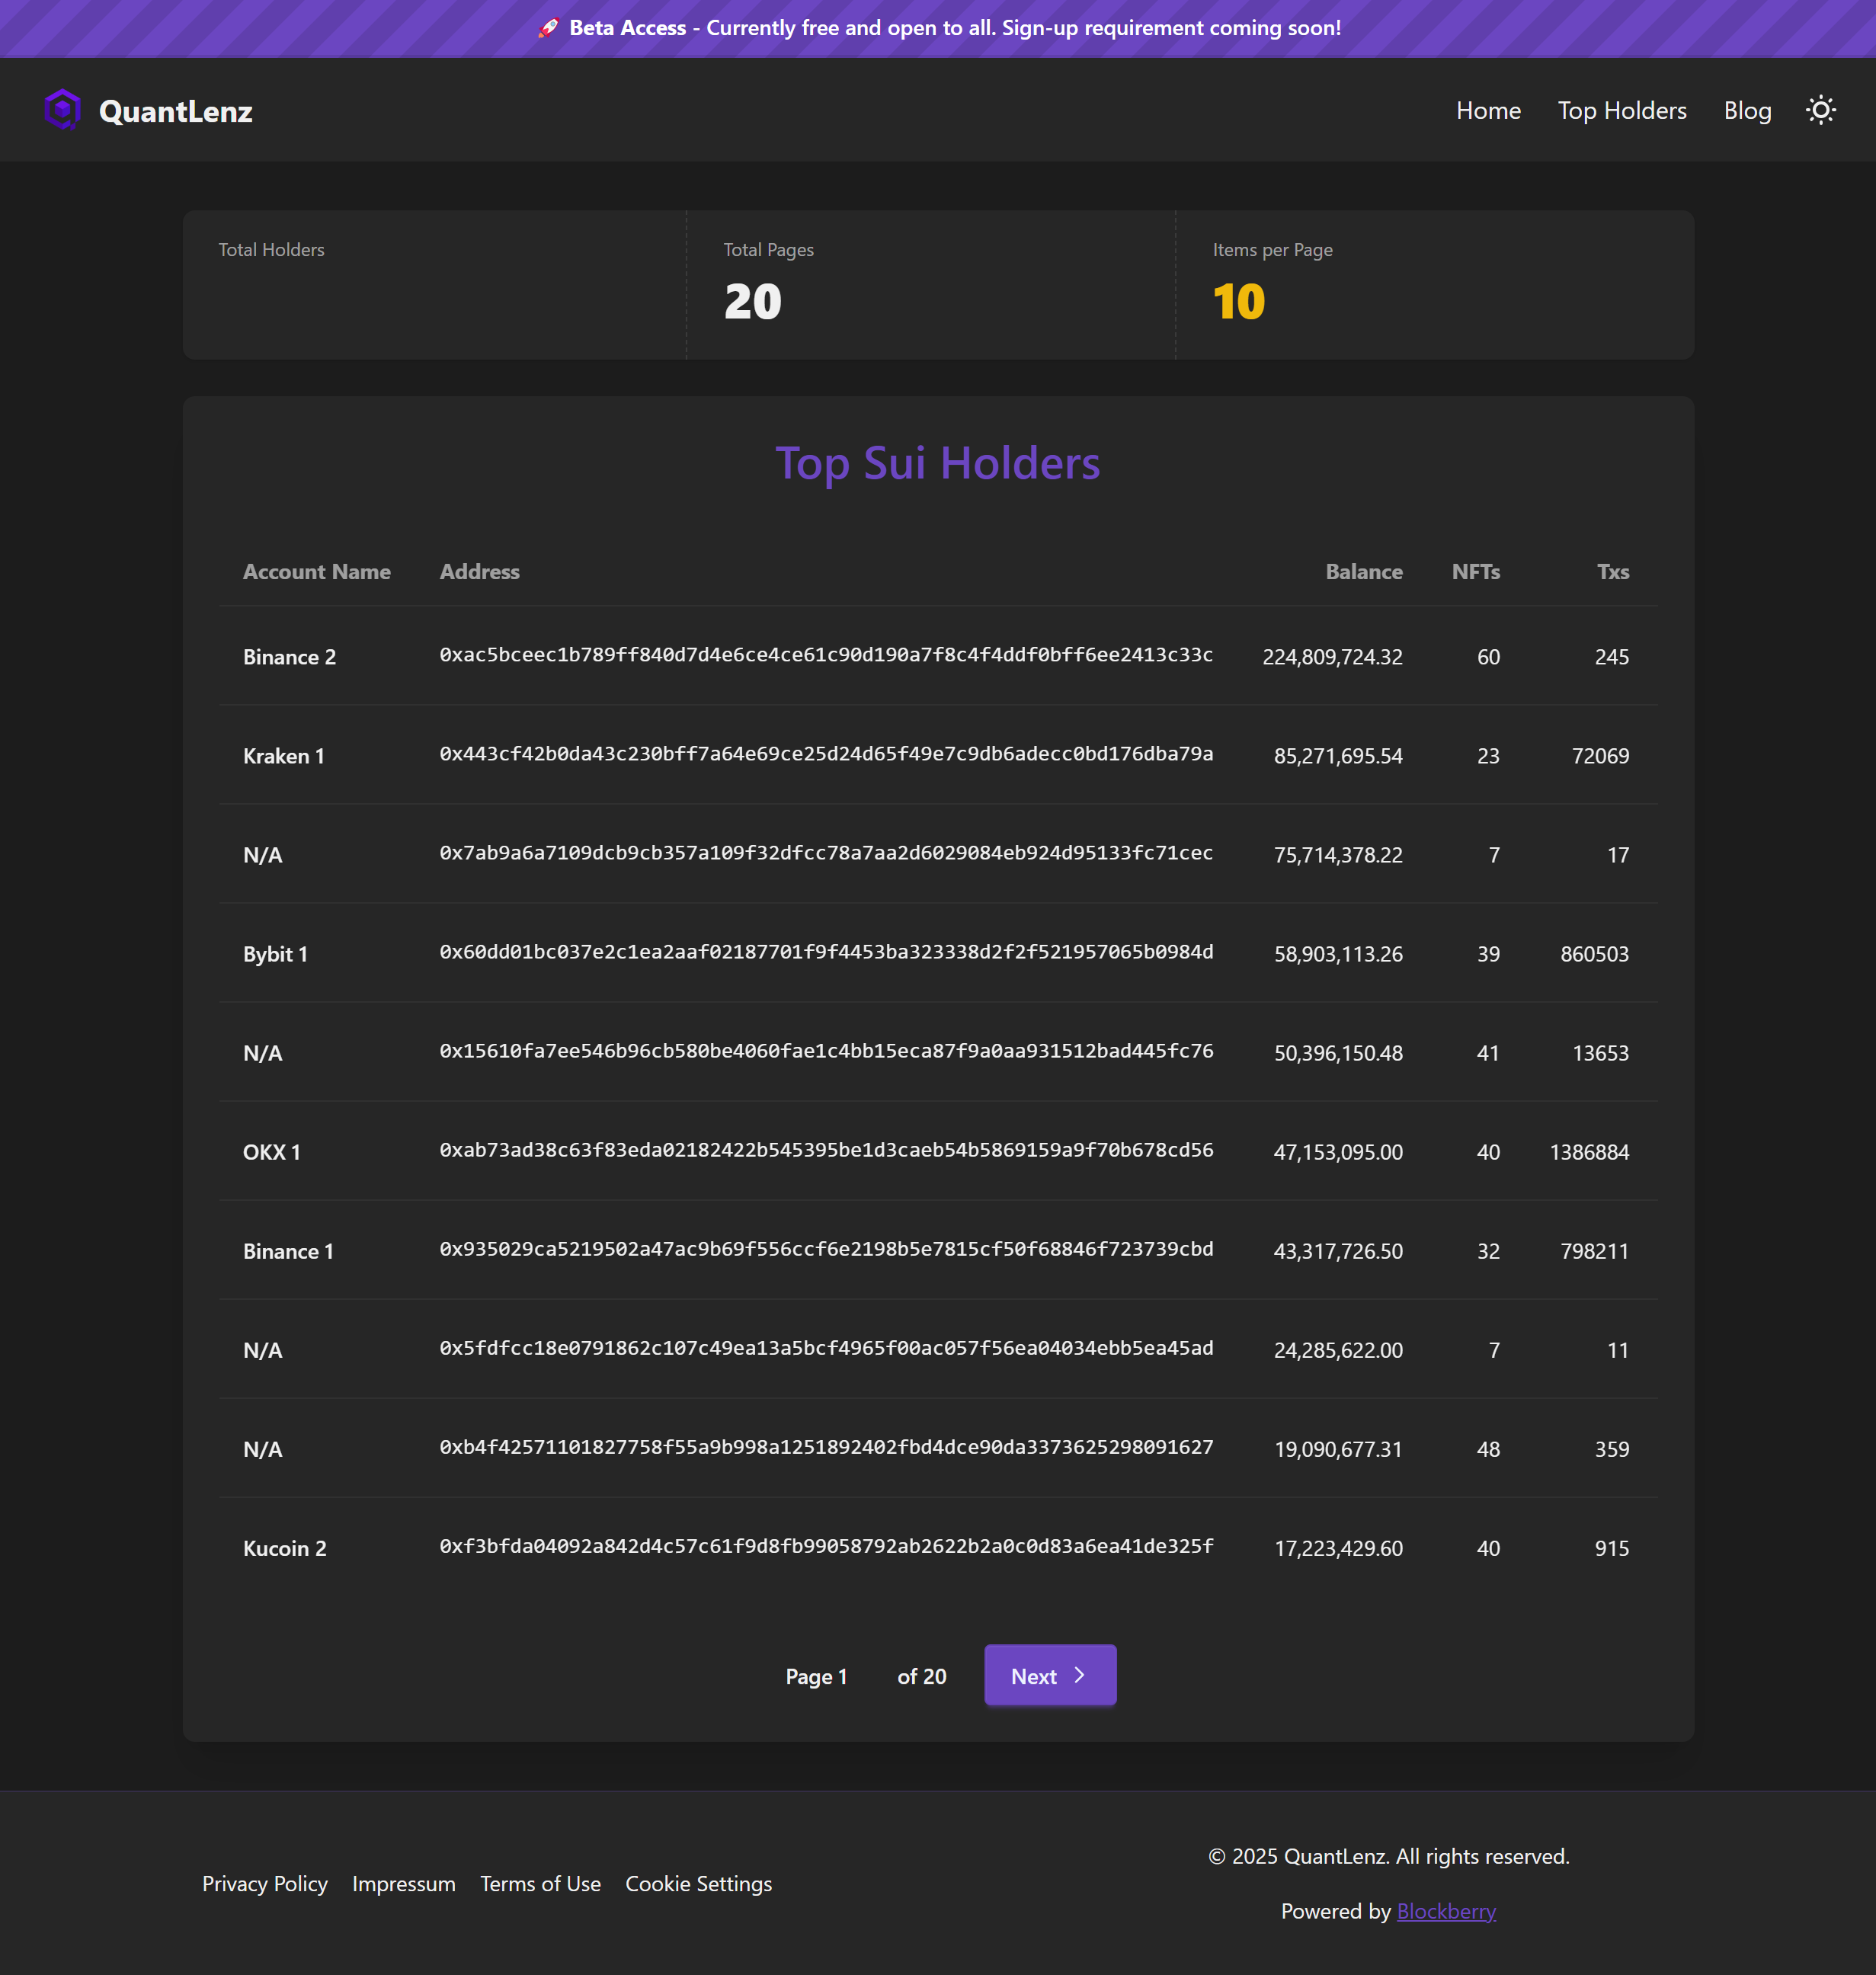The image size is (1876, 1975).
Task: Open the Blog nav link
Action: tap(1747, 110)
